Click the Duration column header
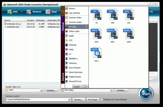This screenshot has height=107, width=163. point(31,20)
